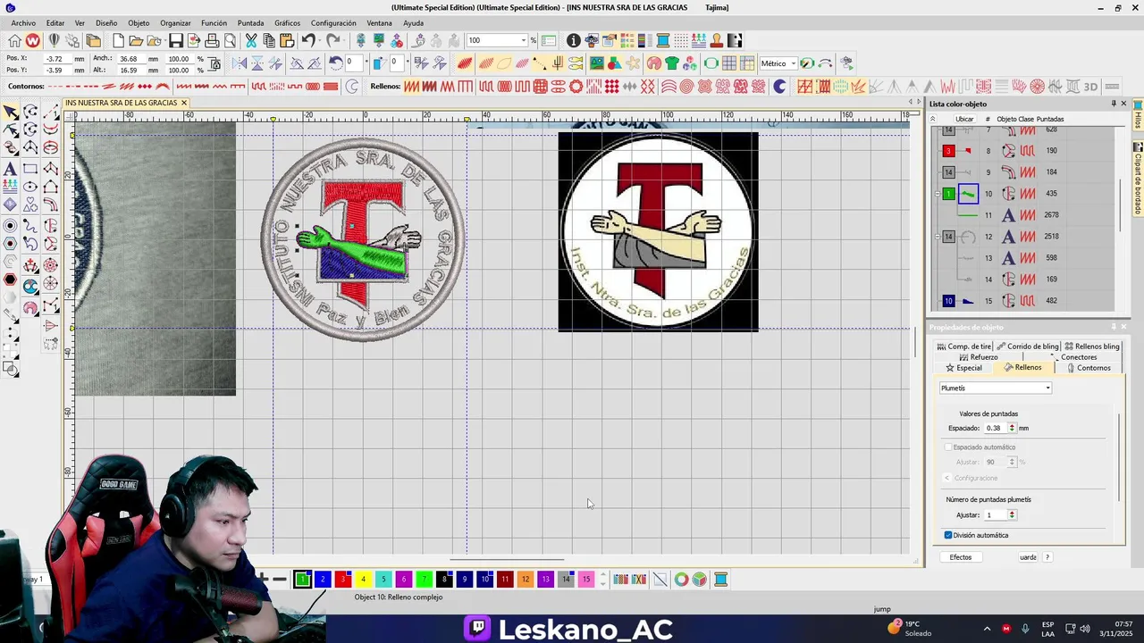The width and height of the screenshot is (1144, 643).
Task: Paste from clipboard with Paste icon
Action: tap(287, 40)
